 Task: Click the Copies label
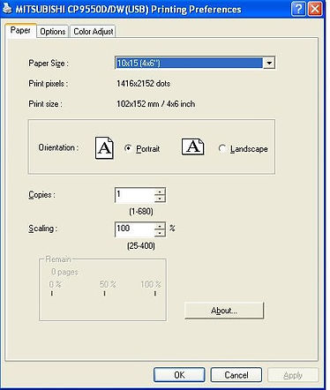click(x=41, y=195)
